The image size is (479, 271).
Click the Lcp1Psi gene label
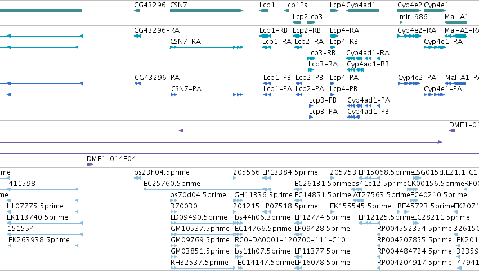tap(296, 5)
